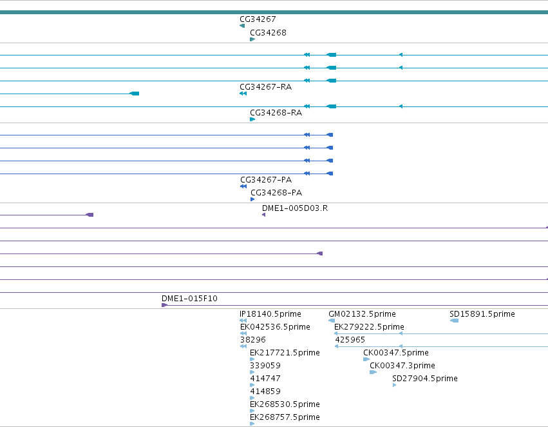
Task: Click the EK268757.5prime label
Action: click(x=285, y=417)
